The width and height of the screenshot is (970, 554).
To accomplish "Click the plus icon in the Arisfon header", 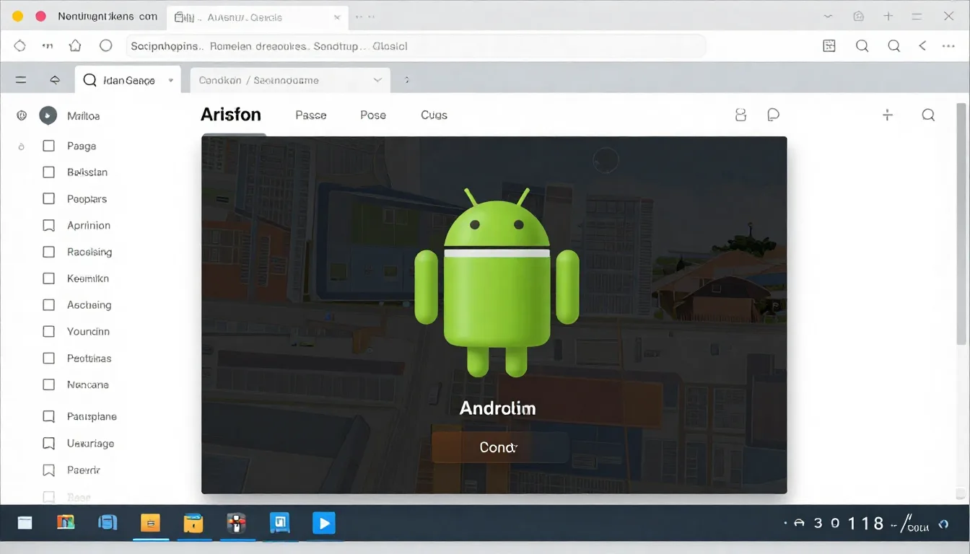I will coord(888,115).
